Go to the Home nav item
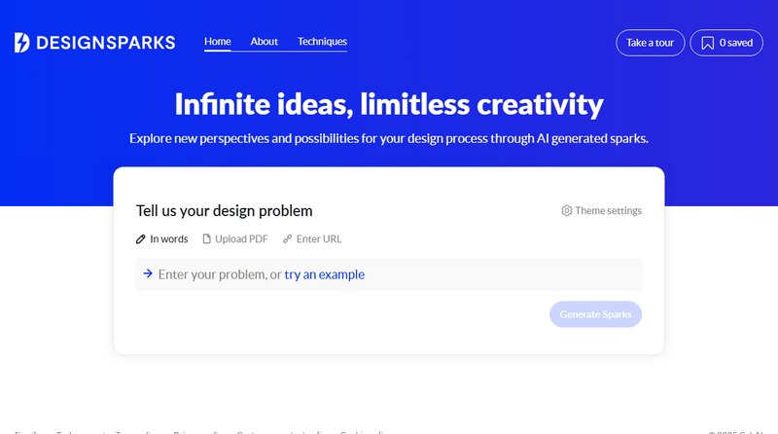Image resolution: width=778 pixels, height=434 pixels. click(x=218, y=42)
